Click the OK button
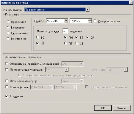This screenshot has width=134, height=114. click(x=103, y=108)
